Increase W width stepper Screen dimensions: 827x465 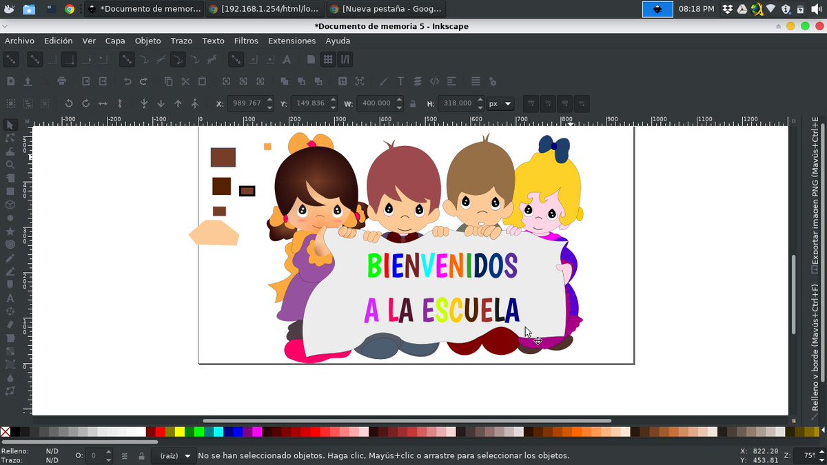point(398,100)
